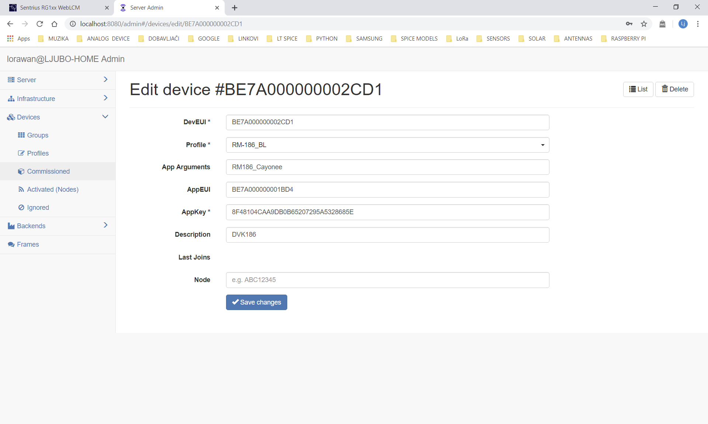Focus the AppEUI input field
The width and height of the screenshot is (708, 424).
pos(388,190)
